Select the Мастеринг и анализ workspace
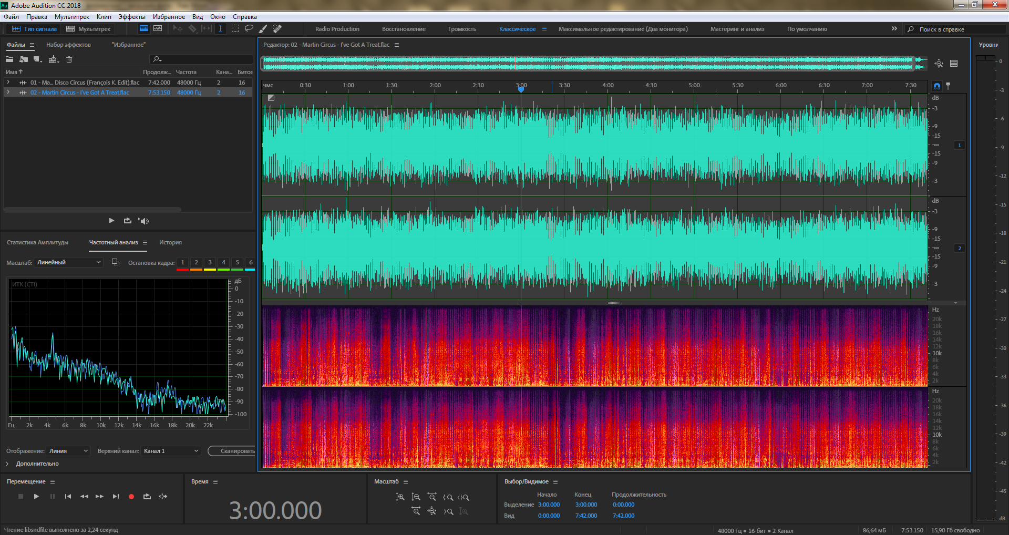 [737, 29]
